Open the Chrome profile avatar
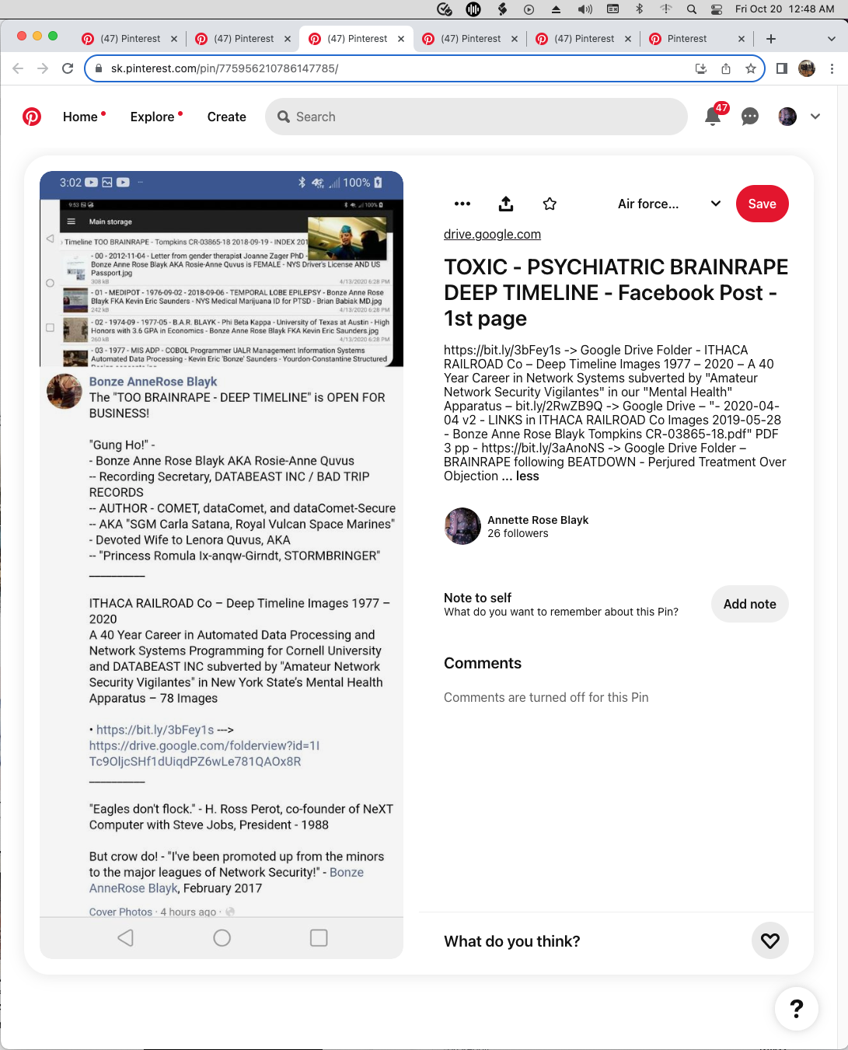This screenshot has width=848, height=1050. coord(807,68)
